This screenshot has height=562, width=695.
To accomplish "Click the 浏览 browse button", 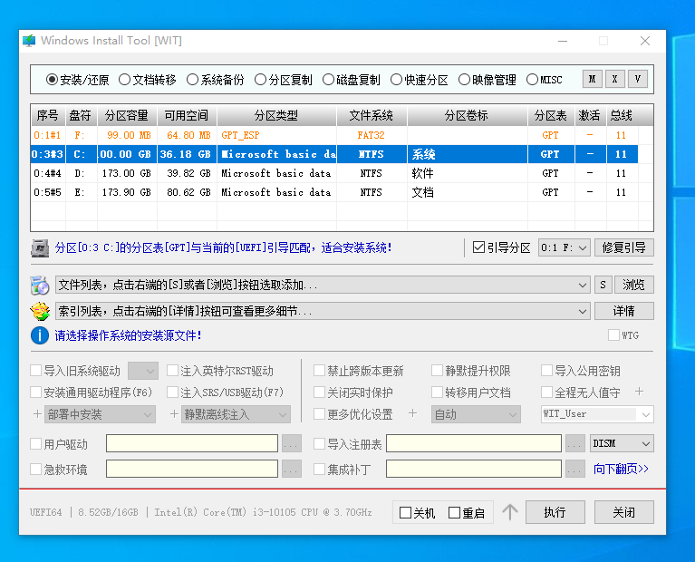I will 633,286.
